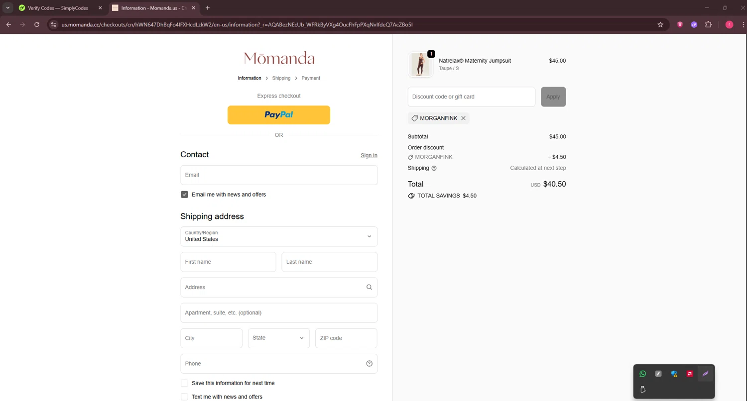
Task: Click the City field
Action: click(x=212, y=338)
